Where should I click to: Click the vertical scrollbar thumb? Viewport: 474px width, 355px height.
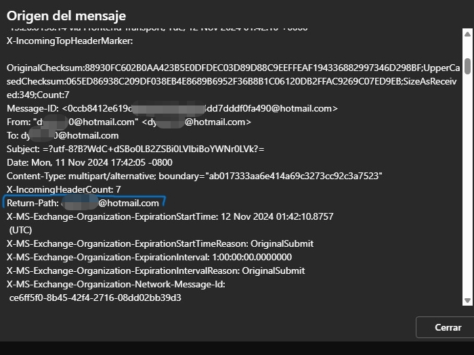467,66
